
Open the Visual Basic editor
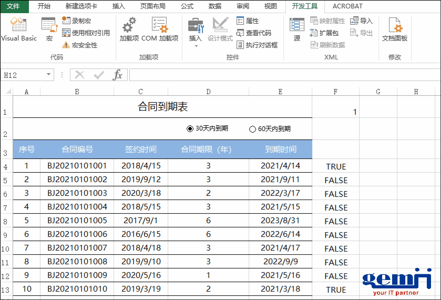pyautogui.click(x=18, y=29)
